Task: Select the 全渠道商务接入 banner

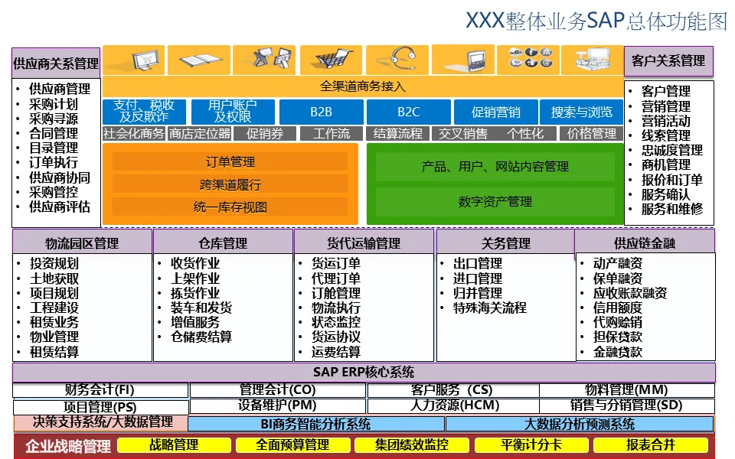Action: click(x=363, y=86)
